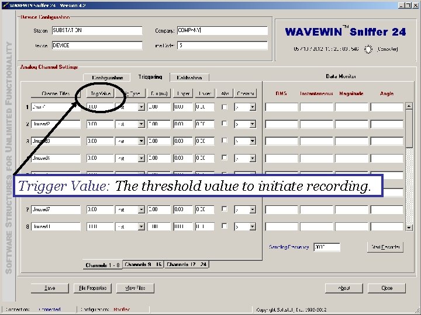Viewport: 421px width, 315px height.
Task: Click the channel 8 Lower field
Action: coord(205,226)
